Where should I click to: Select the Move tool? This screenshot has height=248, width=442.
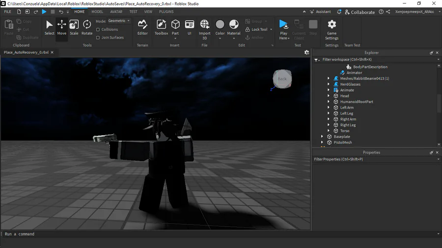[x=62, y=27]
